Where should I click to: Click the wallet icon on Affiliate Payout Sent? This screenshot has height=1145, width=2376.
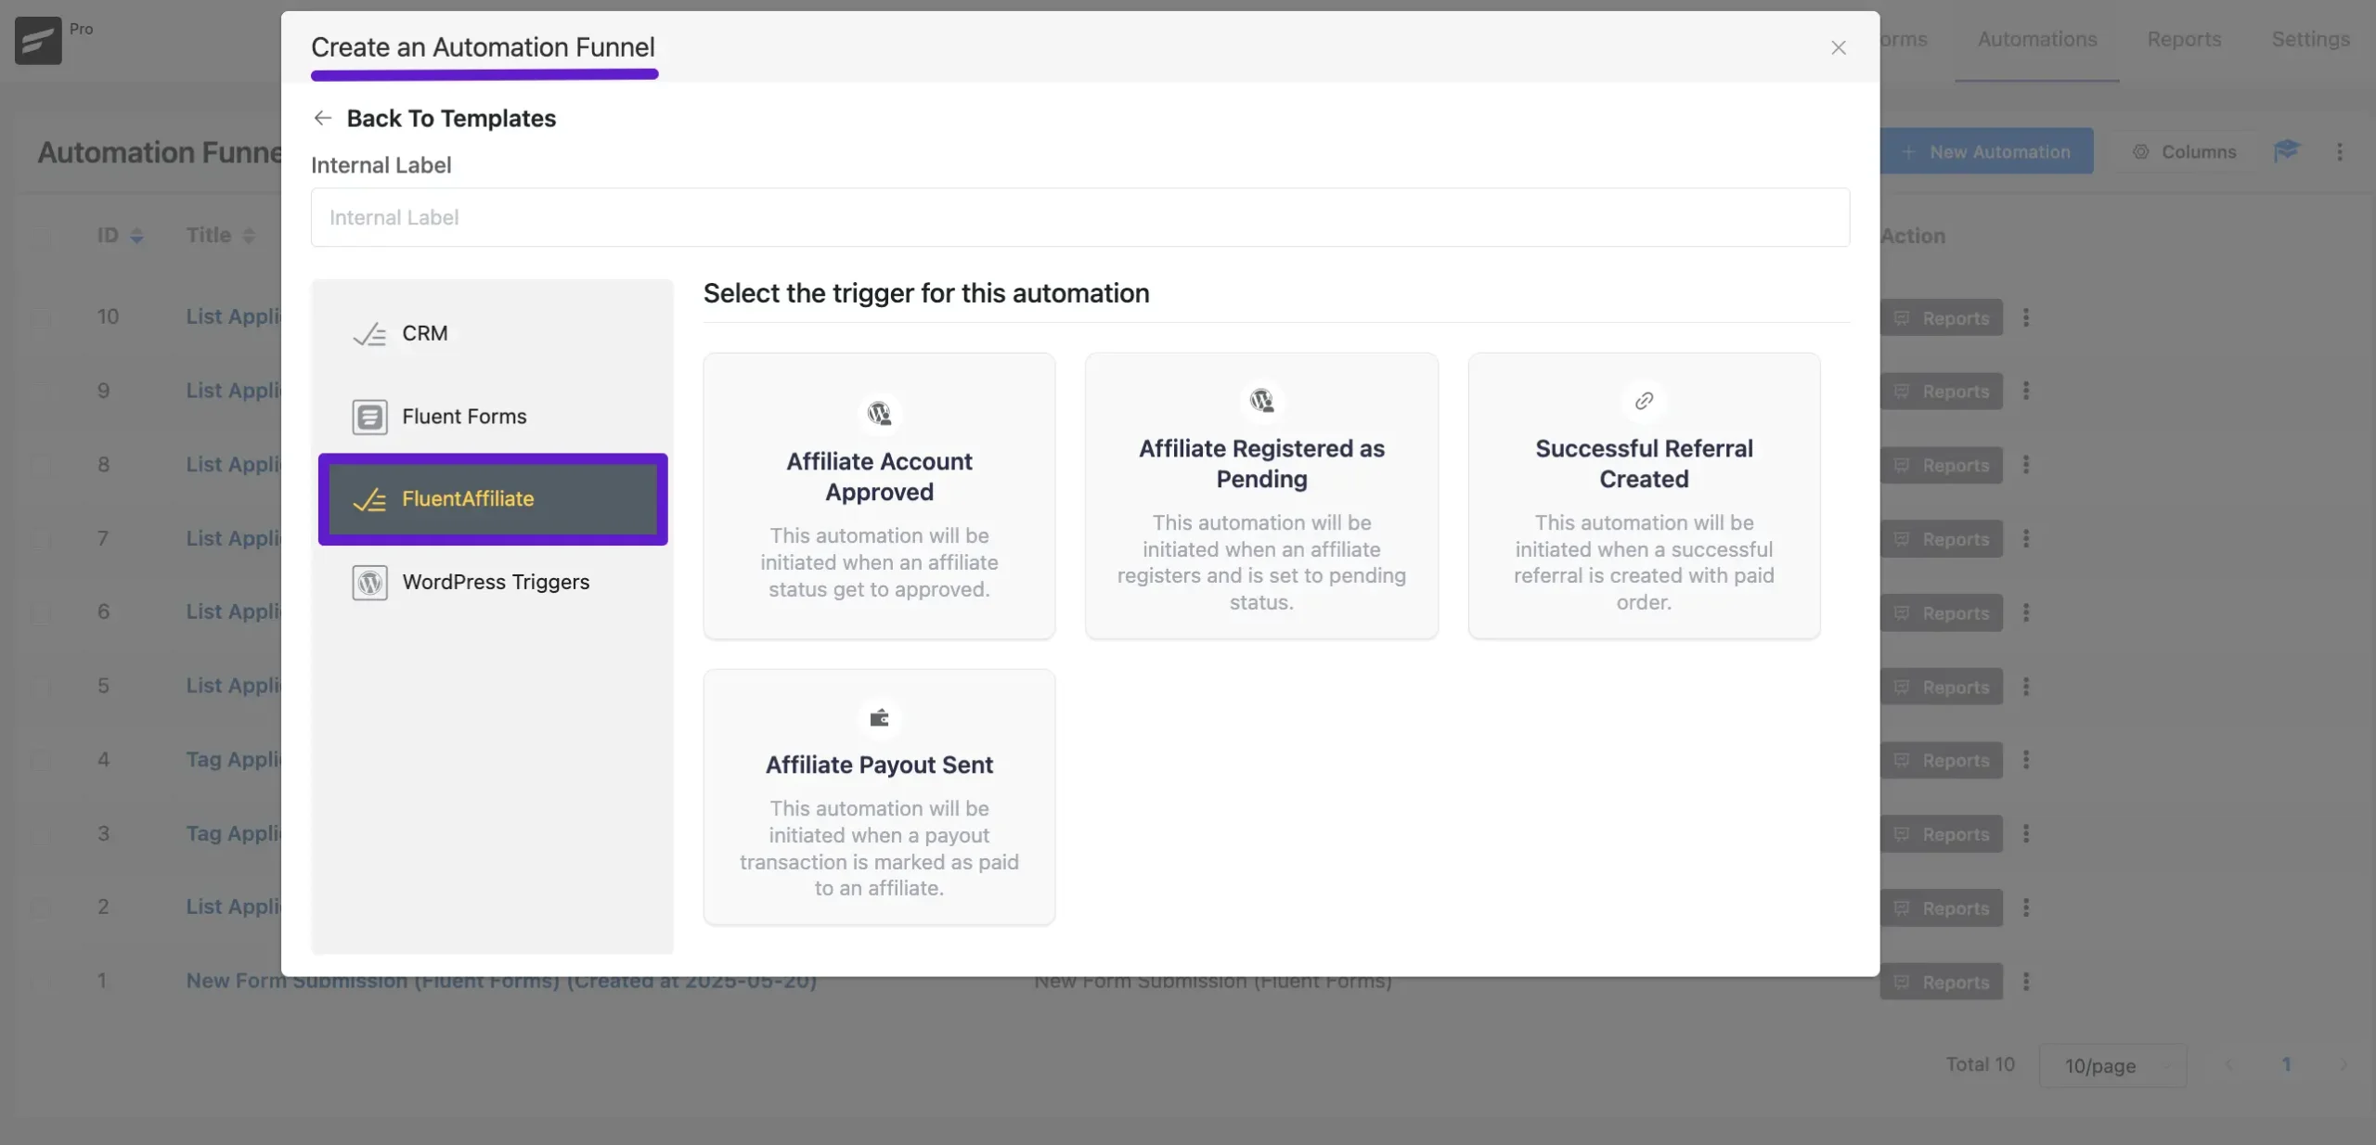tap(879, 717)
